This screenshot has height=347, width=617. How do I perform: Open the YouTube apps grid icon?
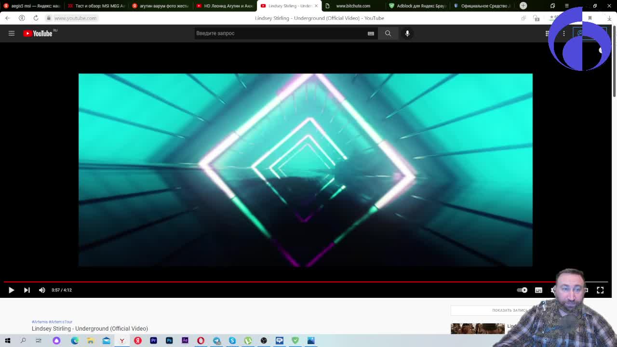click(548, 33)
